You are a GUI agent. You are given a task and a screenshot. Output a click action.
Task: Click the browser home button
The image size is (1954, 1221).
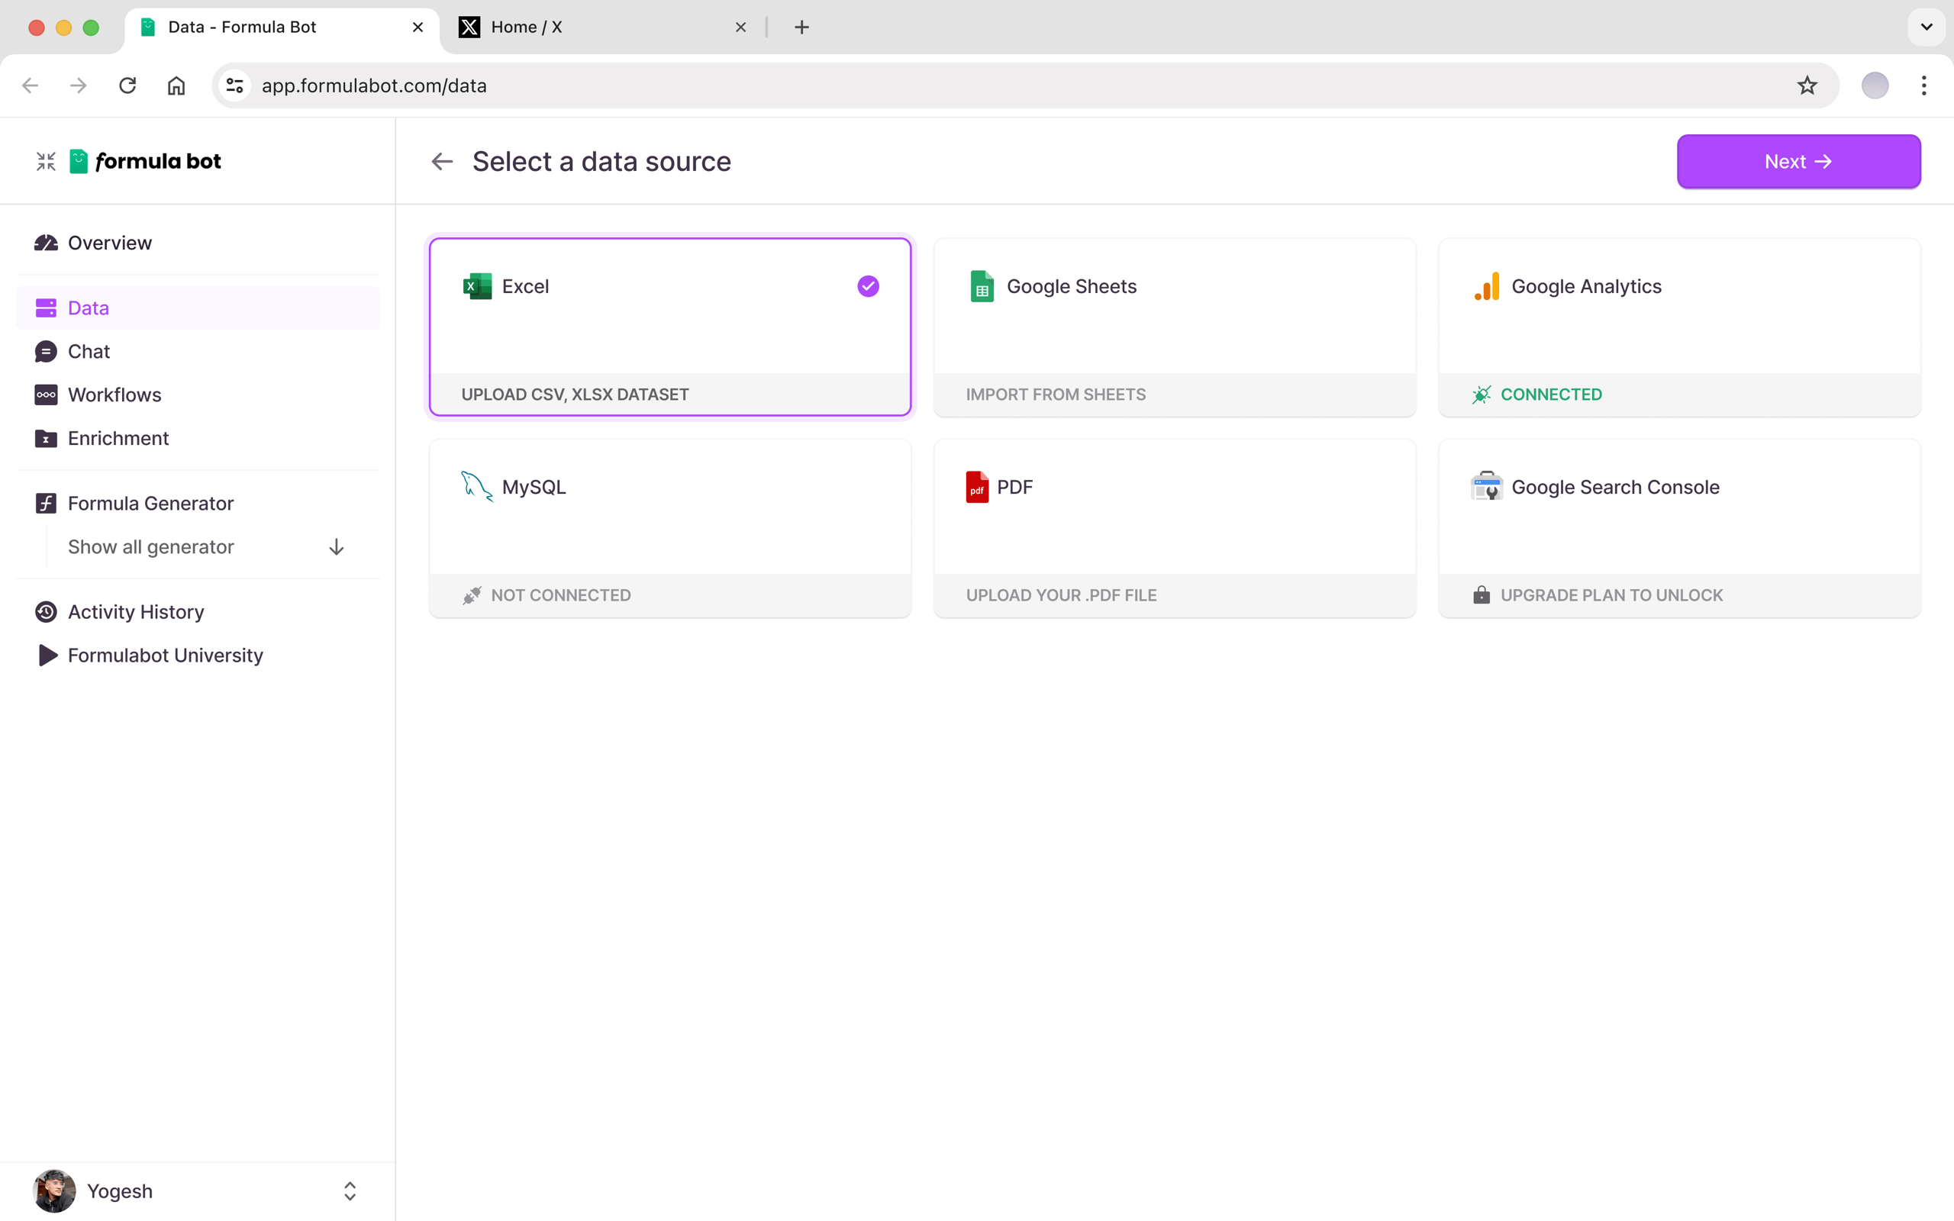pyautogui.click(x=176, y=85)
